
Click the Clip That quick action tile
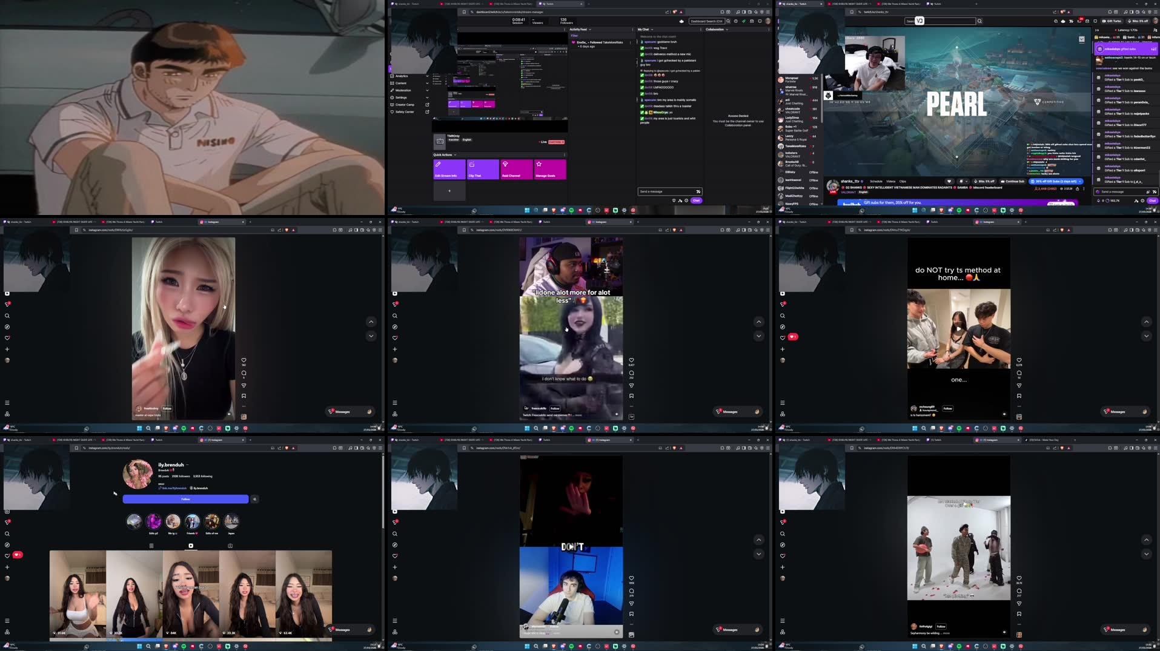tap(483, 170)
